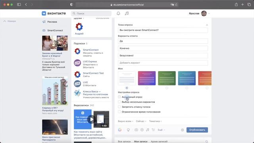Image resolution: width=254 pixels, height=143 pixels.
Task: Open new tab with Safari plus icon
Action: [242, 4]
